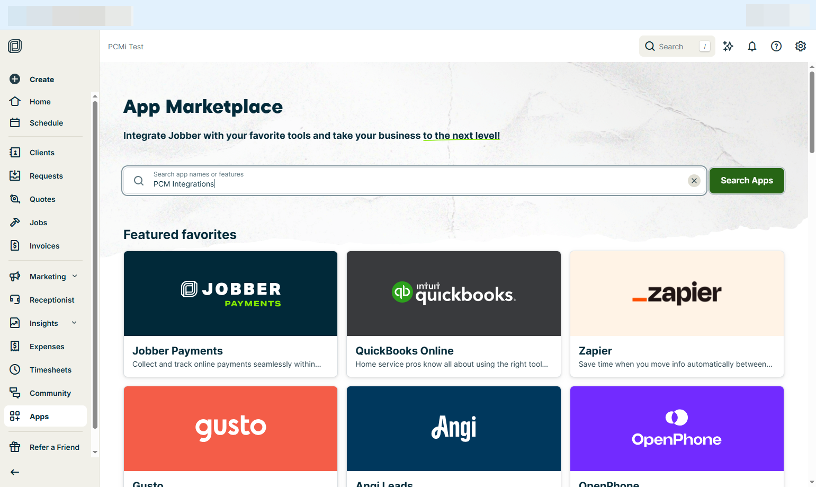Click the app names search field
Image resolution: width=816 pixels, height=487 pixels.
click(x=415, y=181)
